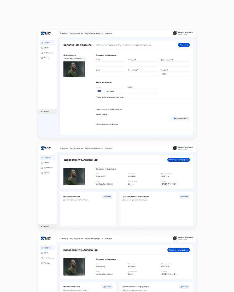This screenshot has width=234, height=292.
Task: Click the phone number input after +375
Action: (180, 74)
